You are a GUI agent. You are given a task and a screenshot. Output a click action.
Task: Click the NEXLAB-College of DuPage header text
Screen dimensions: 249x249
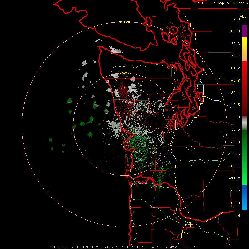tap(221, 3)
